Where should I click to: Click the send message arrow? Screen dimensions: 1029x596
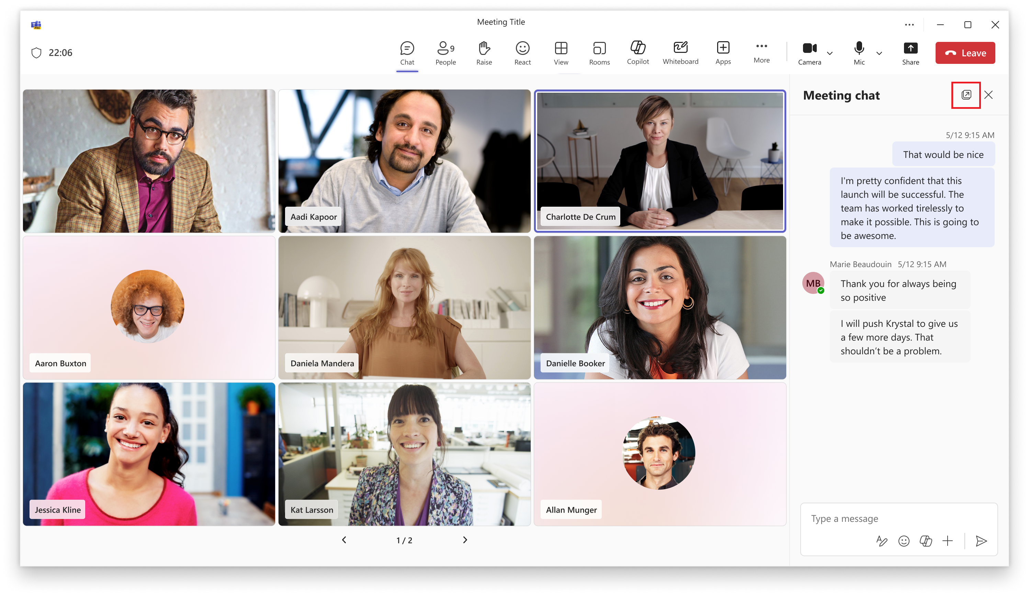pos(981,541)
